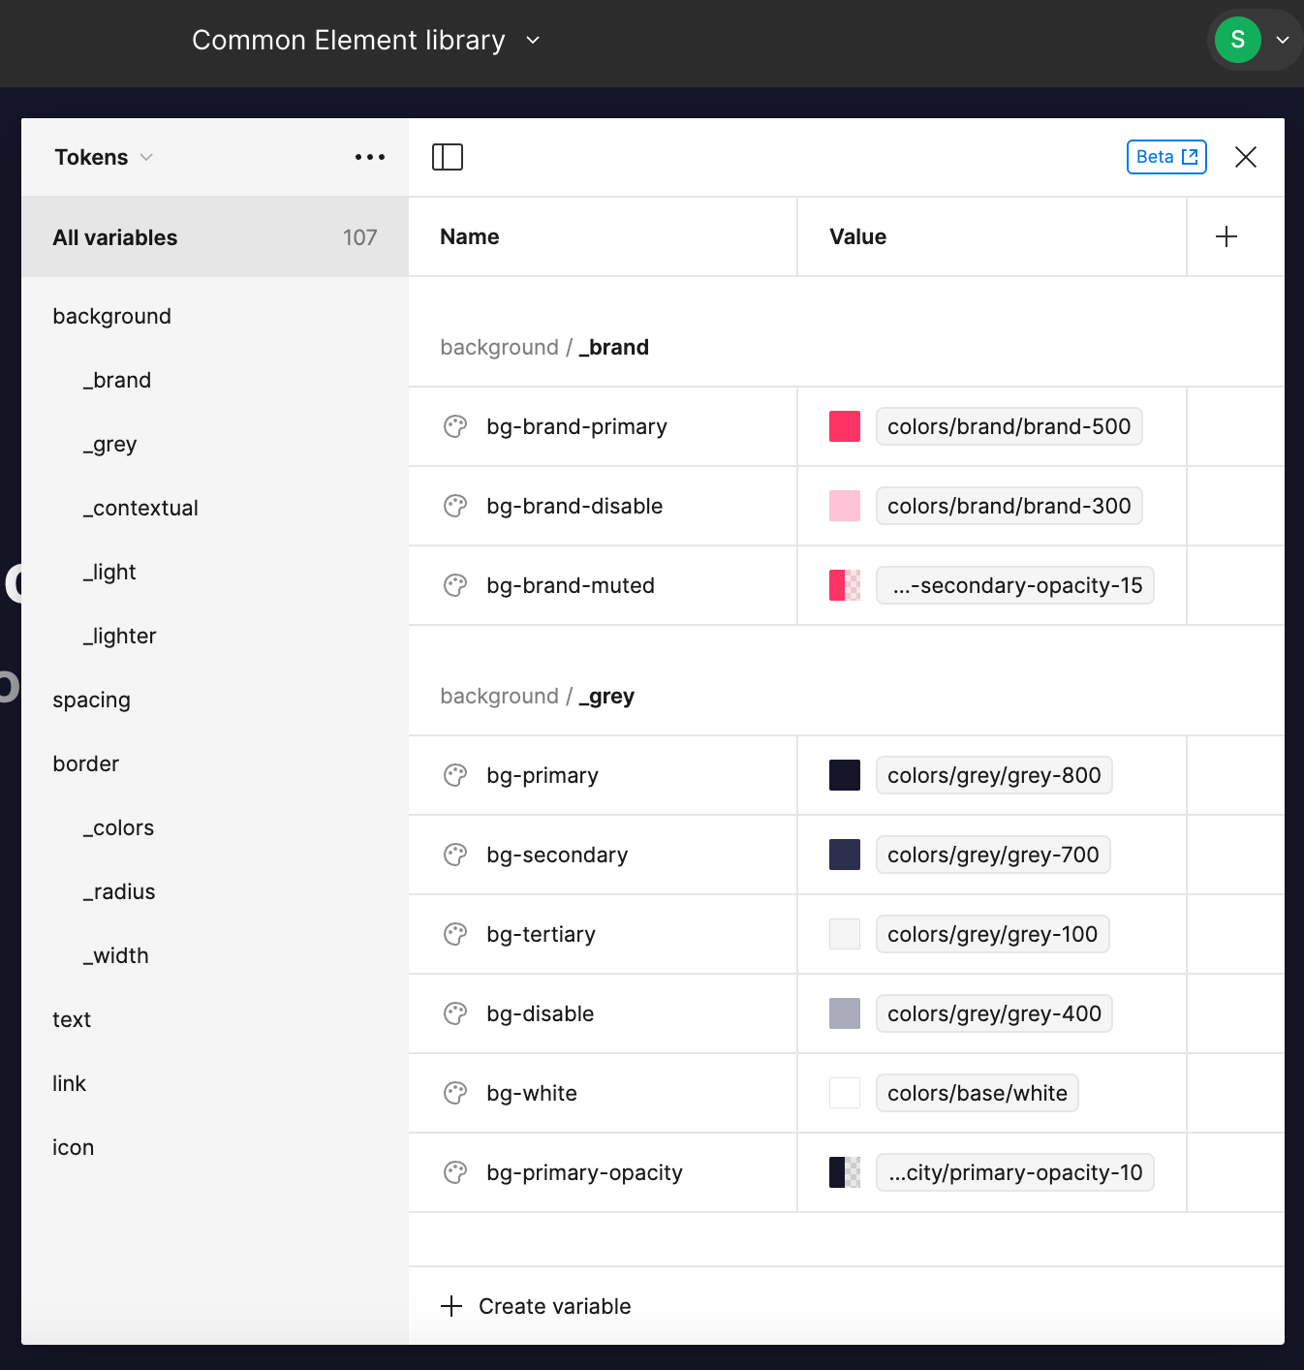Click the chevron next to the avatar

click(1283, 40)
